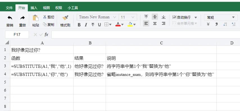Image resolution: width=240 pixels, height=111 pixels.
Task: Toggle italic formatting (I)
Action: click(x=86, y=25)
